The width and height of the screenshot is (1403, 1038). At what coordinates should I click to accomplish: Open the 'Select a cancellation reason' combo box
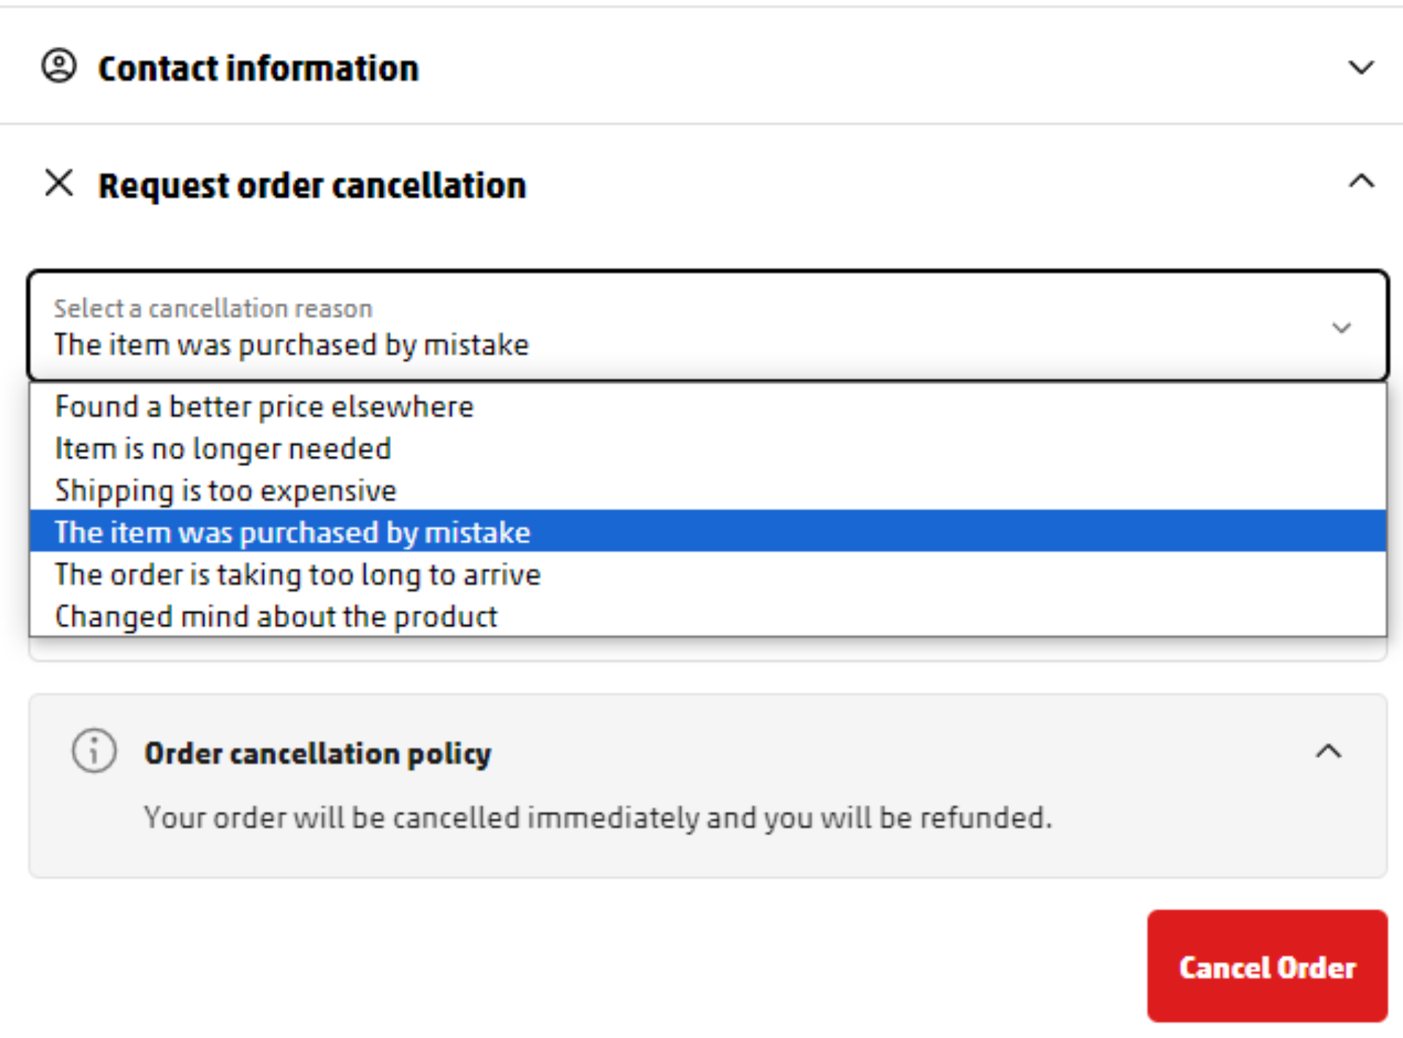tap(707, 326)
